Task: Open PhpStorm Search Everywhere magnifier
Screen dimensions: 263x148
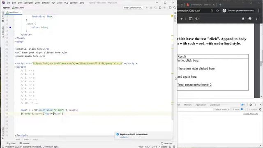Action: (175, 7)
